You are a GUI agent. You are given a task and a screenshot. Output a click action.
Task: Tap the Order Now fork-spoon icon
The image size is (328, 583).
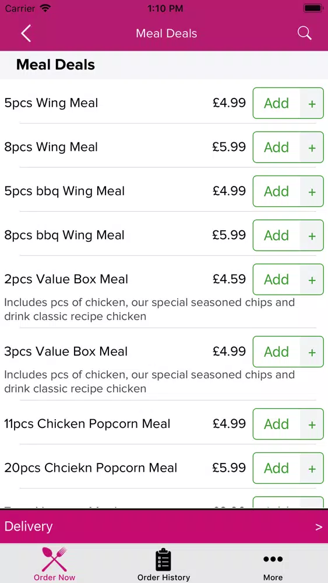(54, 559)
